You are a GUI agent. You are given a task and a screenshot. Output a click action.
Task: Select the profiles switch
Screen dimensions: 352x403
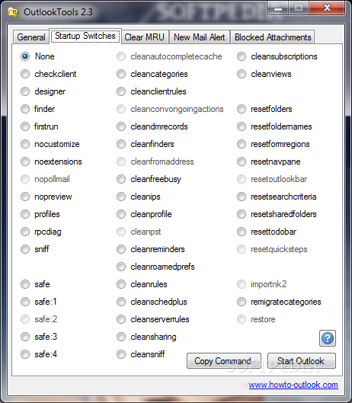point(25,214)
